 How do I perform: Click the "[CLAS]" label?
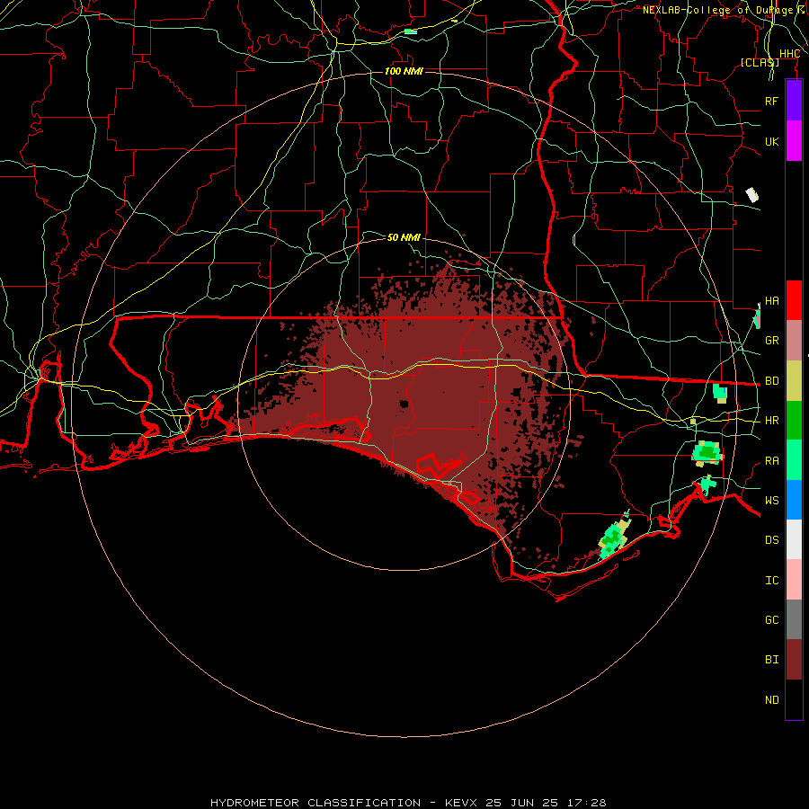coord(760,62)
